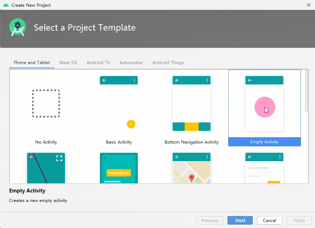Screen dimensions: 315x228
Task: Click the Cancel button
Action: [269, 220]
